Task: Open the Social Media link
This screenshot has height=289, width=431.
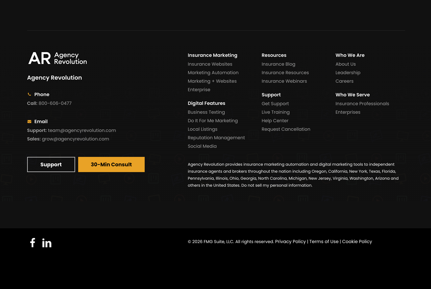Action: [202, 146]
